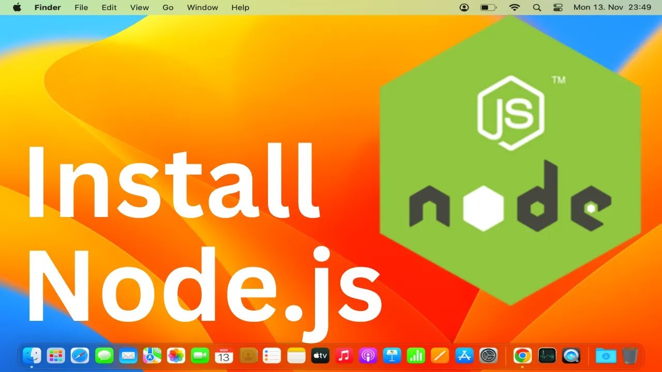The image size is (662, 372).
Task: Open FaceTime in the Dock
Action: 200,355
